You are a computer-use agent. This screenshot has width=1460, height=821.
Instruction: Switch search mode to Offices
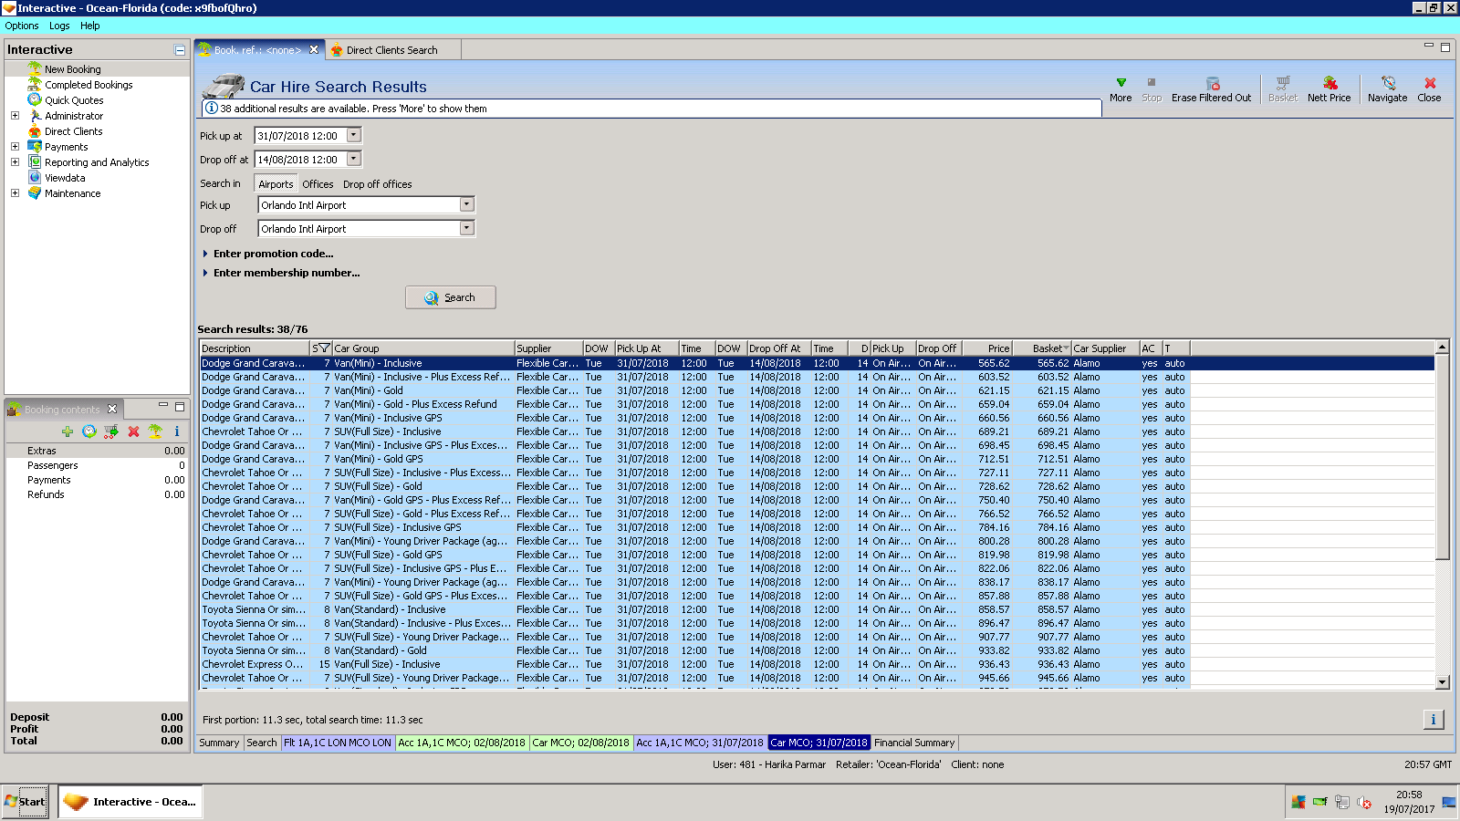318,184
